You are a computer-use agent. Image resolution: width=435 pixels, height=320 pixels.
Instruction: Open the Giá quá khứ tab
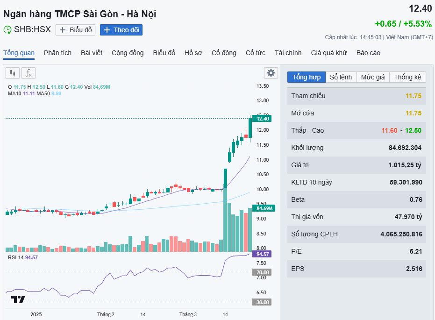(329, 53)
